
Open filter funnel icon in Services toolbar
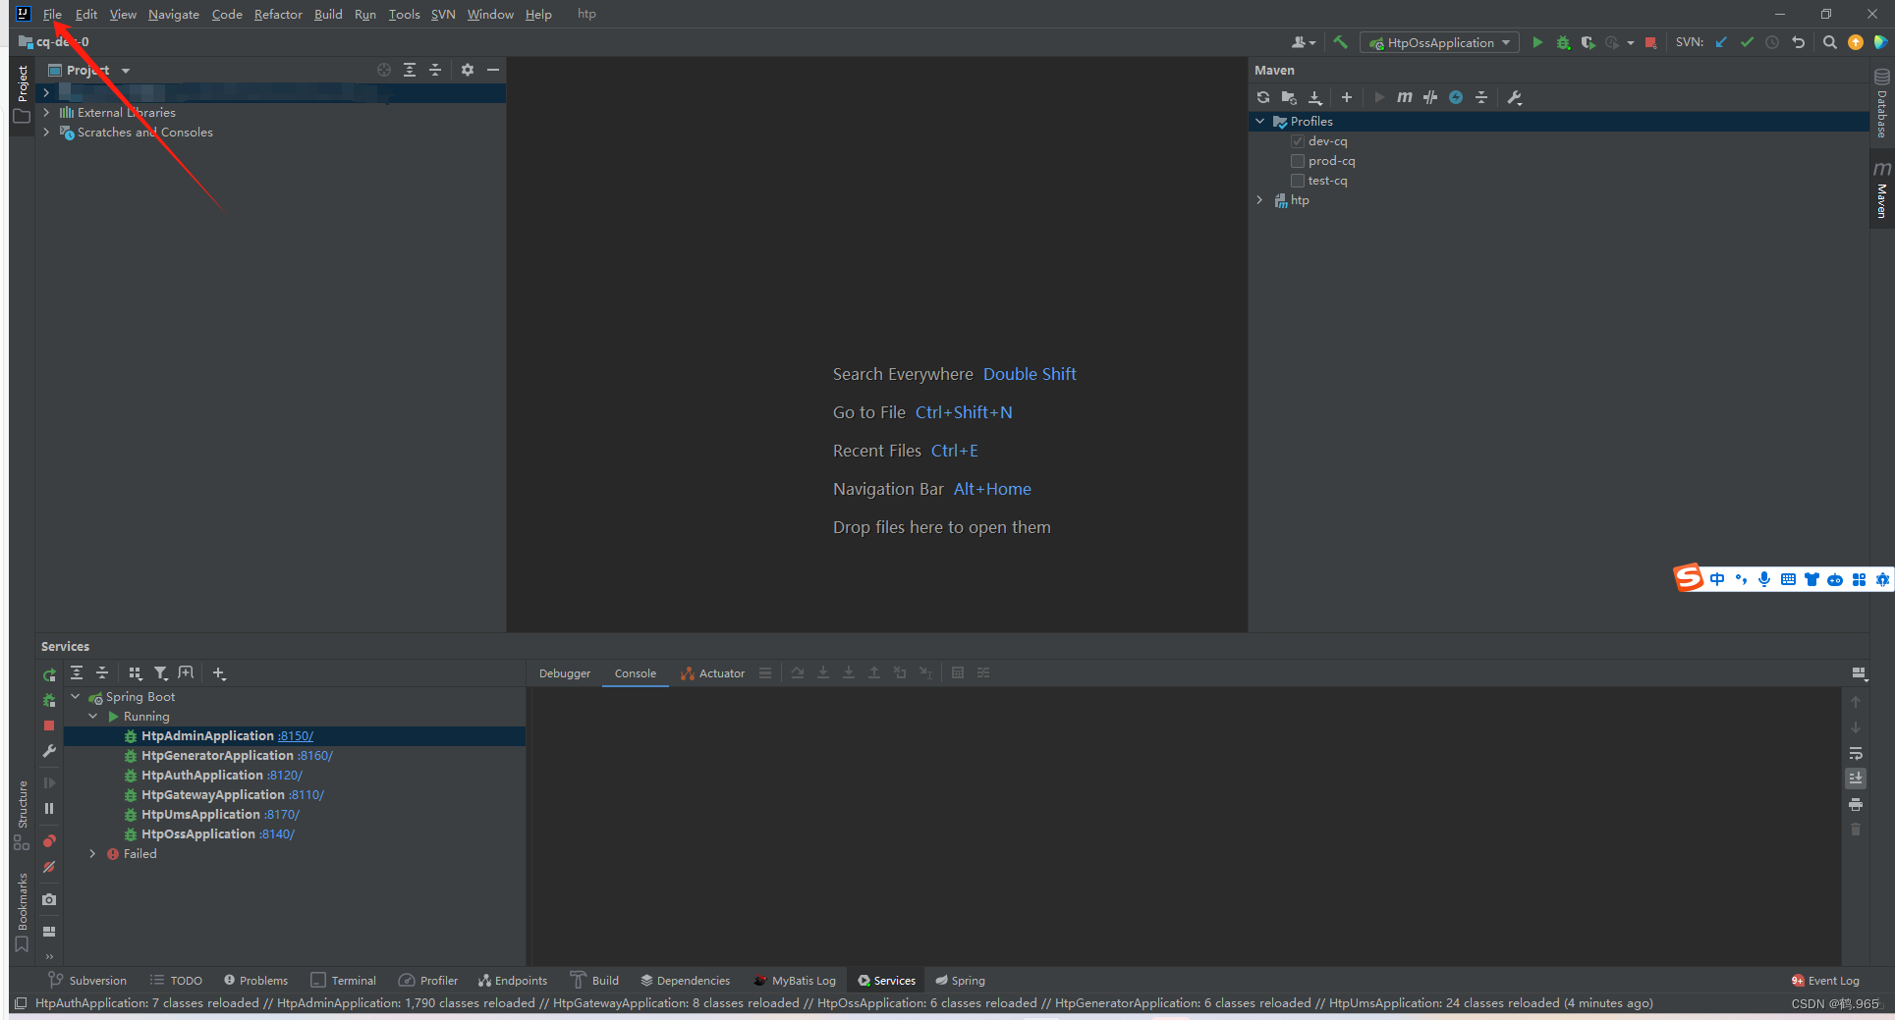(x=161, y=672)
